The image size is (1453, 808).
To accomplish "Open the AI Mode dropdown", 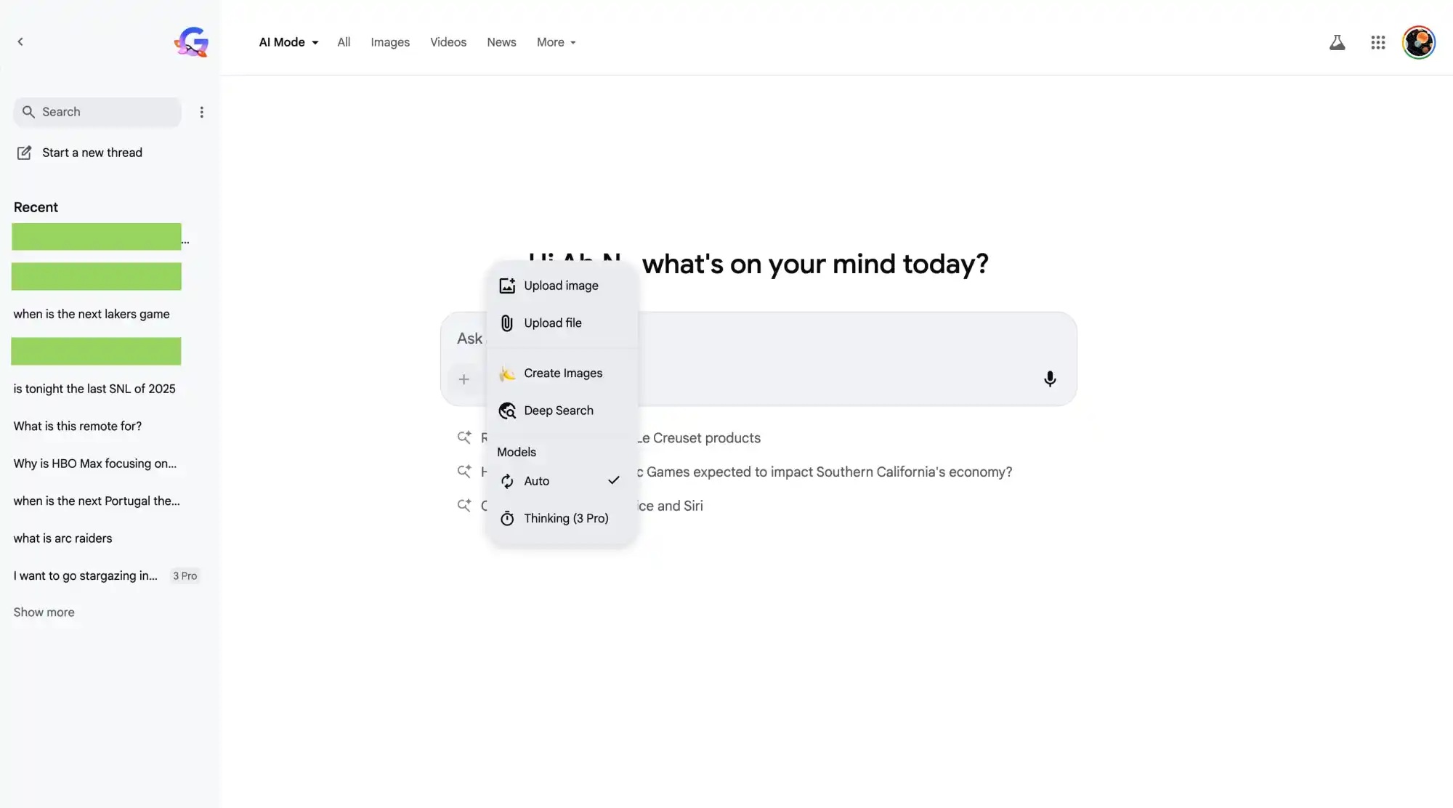I will pyautogui.click(x=288, y=42).
